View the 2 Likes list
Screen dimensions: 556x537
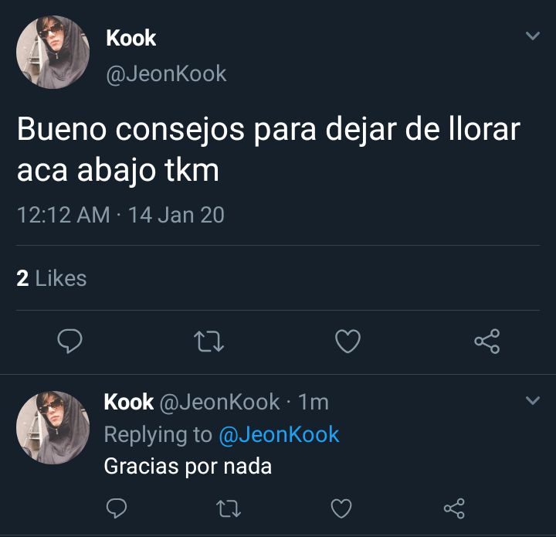[x=52, y=278]
